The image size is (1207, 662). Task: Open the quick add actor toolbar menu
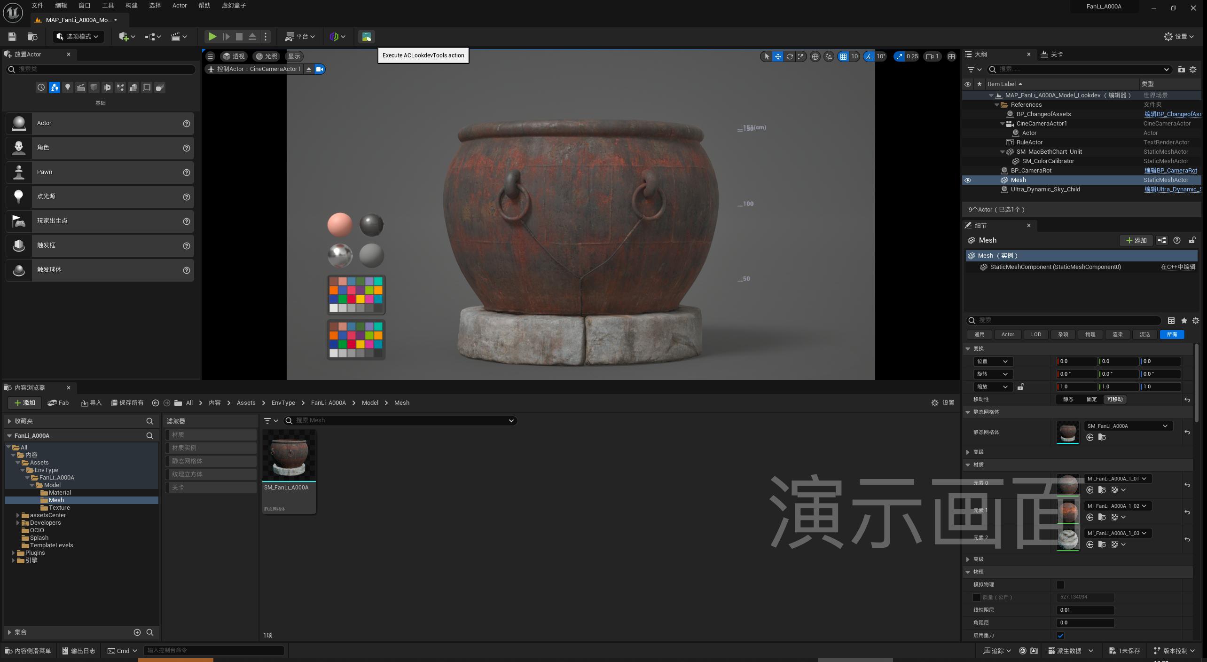pyautogui.click(x=127, y=37)
